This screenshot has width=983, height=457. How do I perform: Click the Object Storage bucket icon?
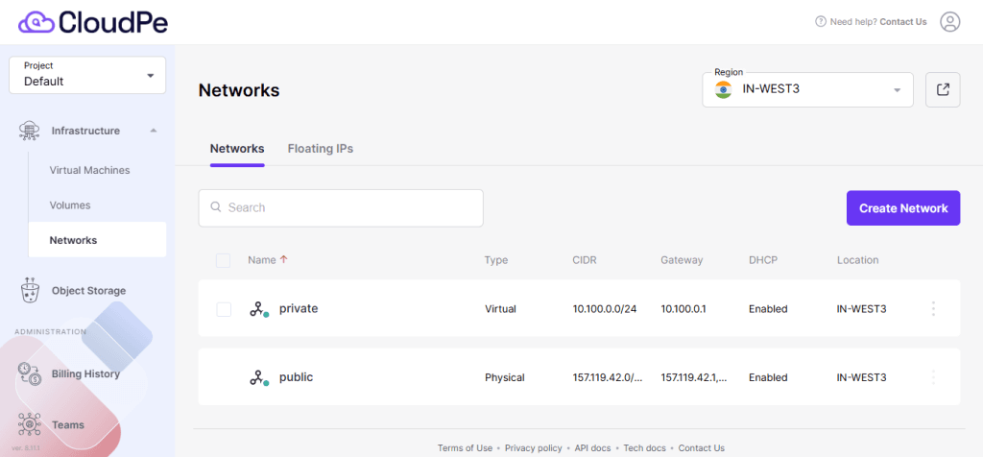pyautogui.click(x=30, y=290)
